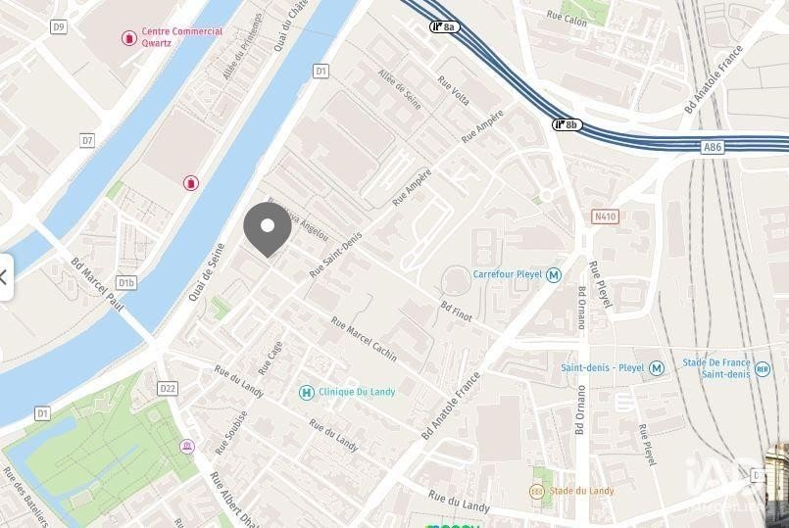Click the gray location pin marker
Image resolution: width=789 pixels, height=528 pixels.
(268, 230)
